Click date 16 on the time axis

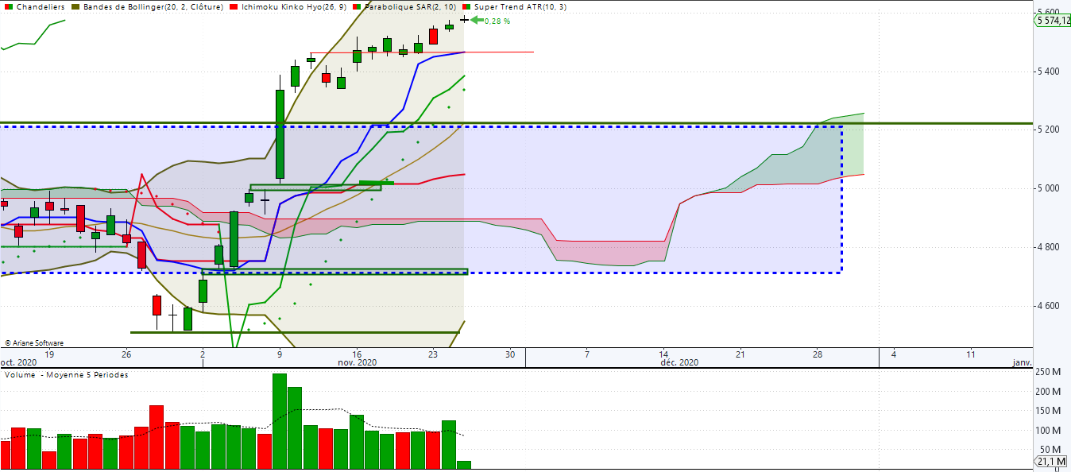[357, 354]
